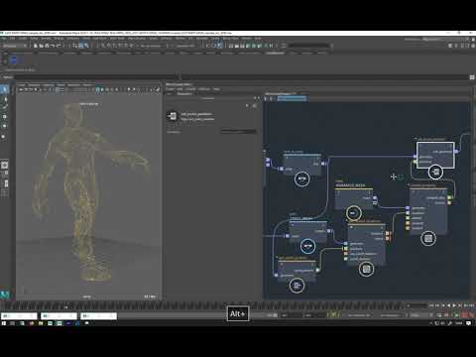Screen dimensions: 476x357
Task: Open Windows notification center icon
Action: [x=469, y=323]
